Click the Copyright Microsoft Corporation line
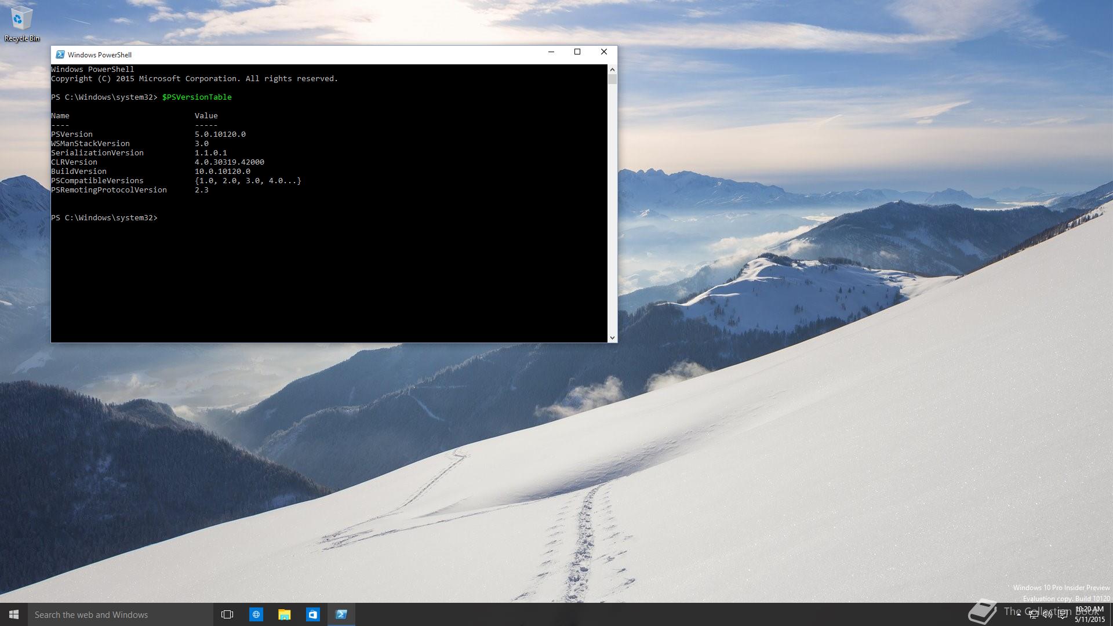1113x626 pixels. click(194, 79)
